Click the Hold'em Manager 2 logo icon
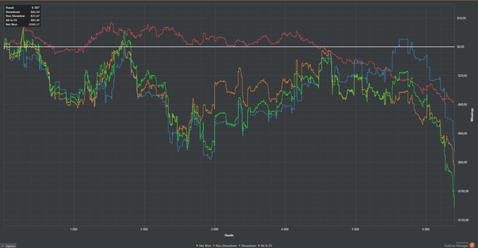Screen dimensions: 478x248 [473, 245]
